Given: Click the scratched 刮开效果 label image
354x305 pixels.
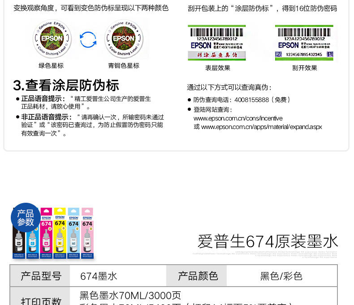Looking at the screenshot, I should pos(304,43).
